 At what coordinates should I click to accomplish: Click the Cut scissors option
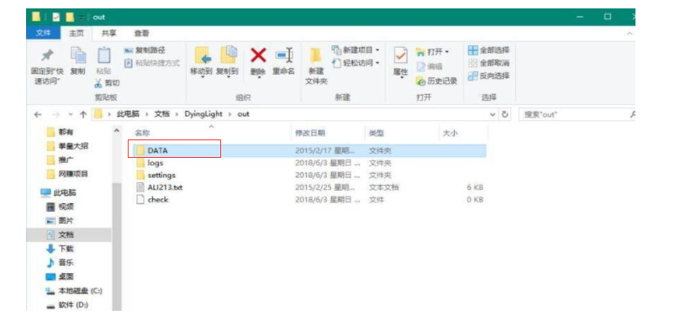pos(107,83)
